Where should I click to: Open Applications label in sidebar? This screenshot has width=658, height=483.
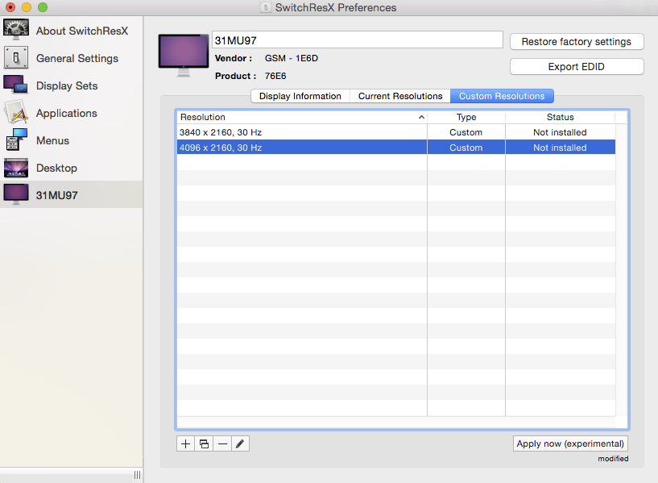(x=66, y=113)
